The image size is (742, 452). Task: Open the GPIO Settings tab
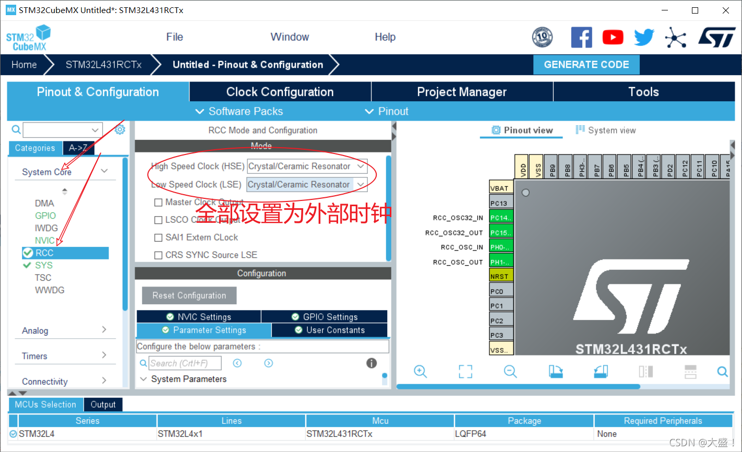click(x=325, y=317)
